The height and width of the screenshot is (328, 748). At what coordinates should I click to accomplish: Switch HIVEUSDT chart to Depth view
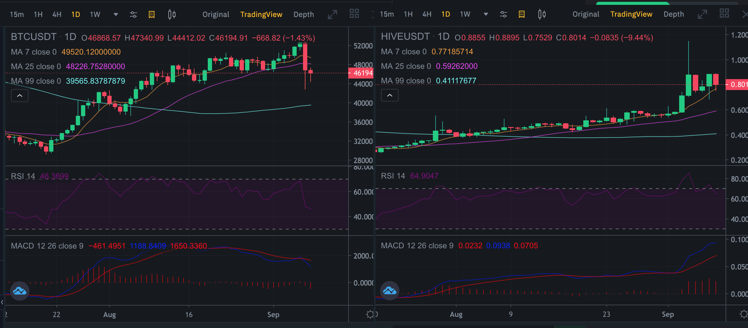(674, 14)
